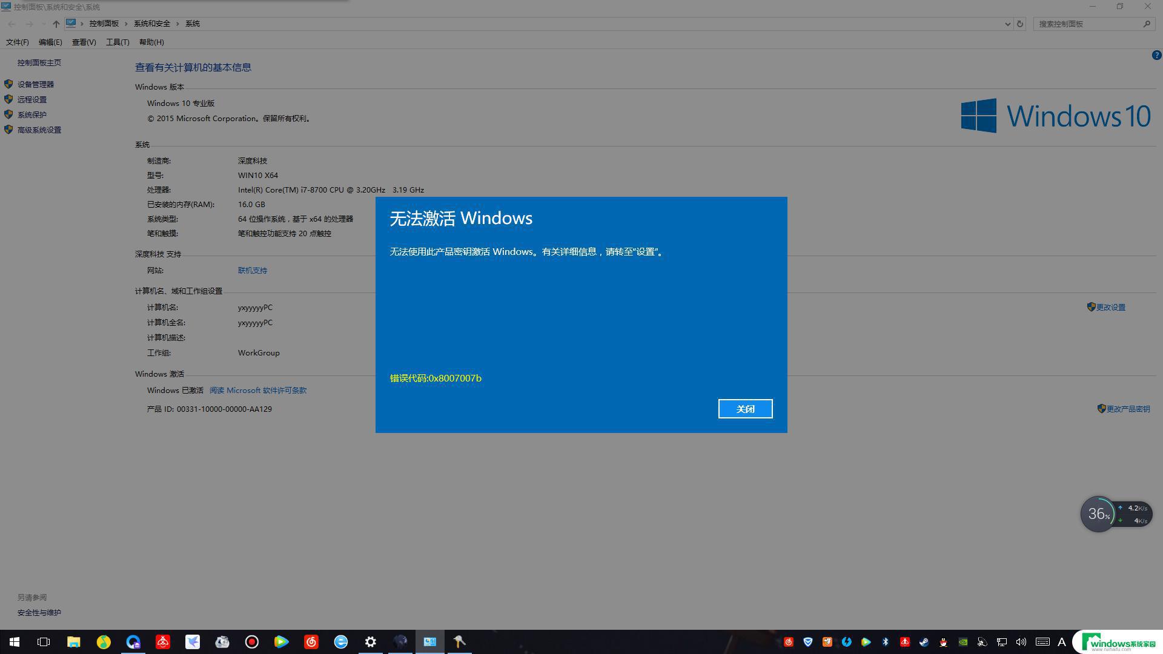Click the NVIDIA tray icon
1163x654 pixels.
(x=963, y=642)
